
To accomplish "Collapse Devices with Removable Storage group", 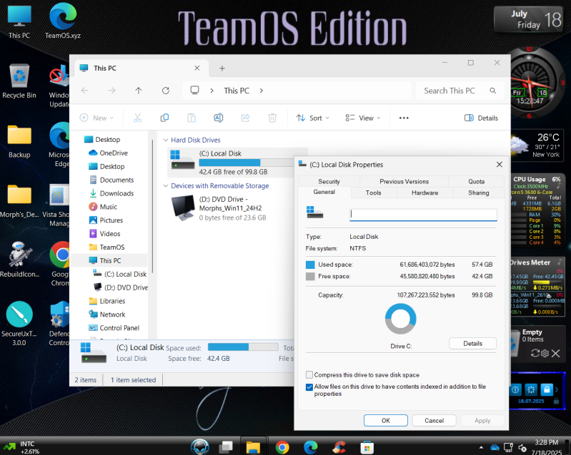I will (166, 185).
